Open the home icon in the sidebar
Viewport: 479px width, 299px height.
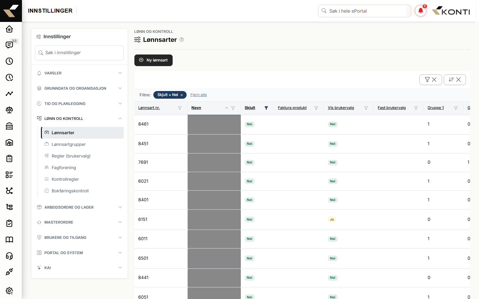9,29
